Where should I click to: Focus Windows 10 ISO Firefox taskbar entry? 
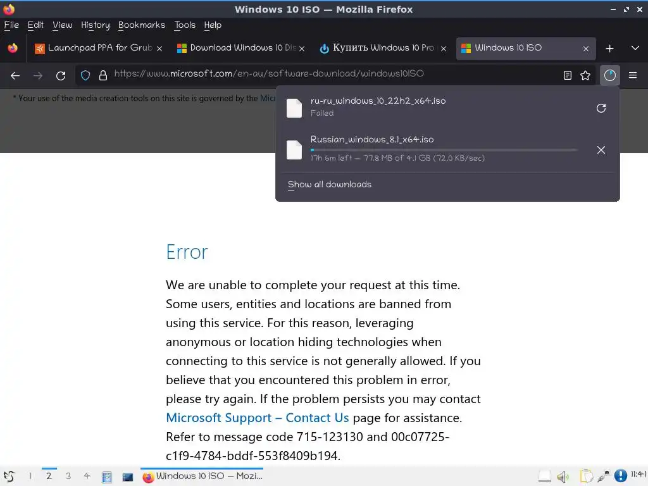pyautogui.click(x=202, y=476)
